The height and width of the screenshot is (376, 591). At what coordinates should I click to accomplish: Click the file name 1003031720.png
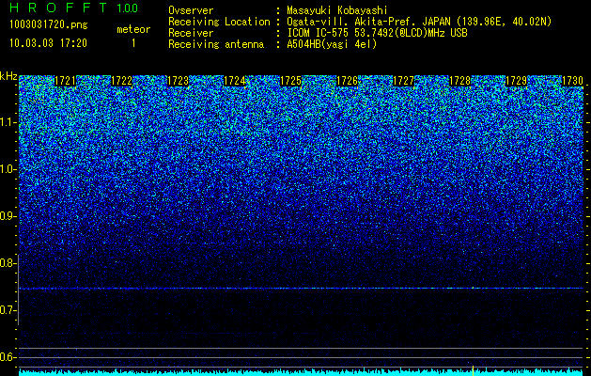point(49,25)
